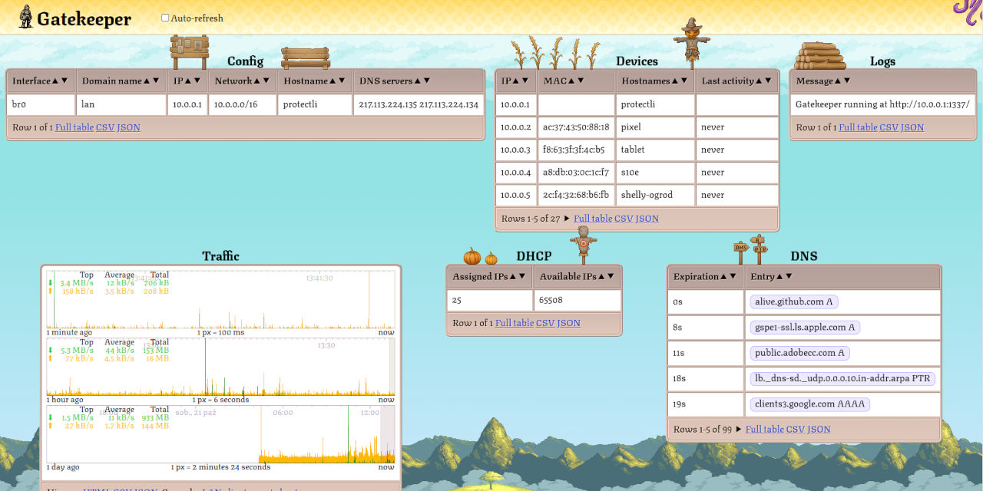Click the 1 minute traffic graph
This screenshot has width=983, height=491.
220,299
